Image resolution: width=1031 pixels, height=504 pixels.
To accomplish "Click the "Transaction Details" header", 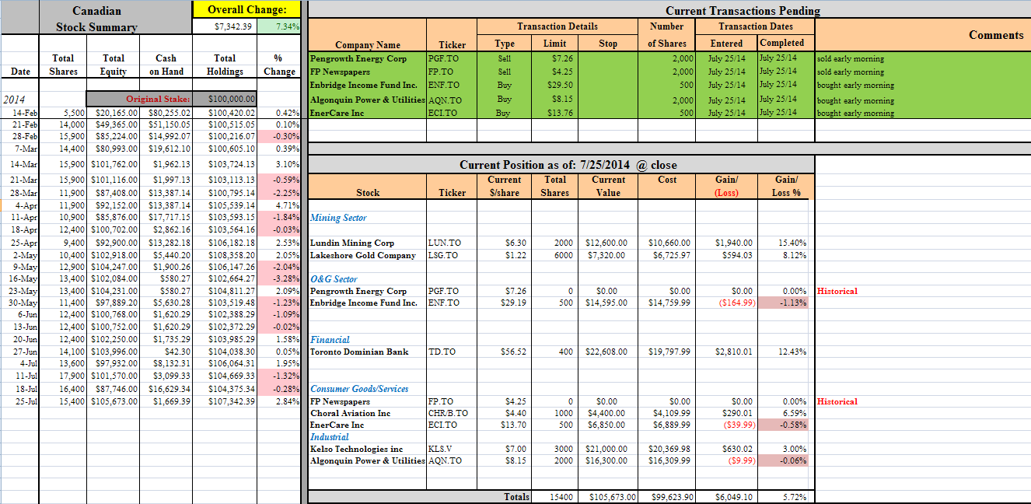I will pos(557,26).
